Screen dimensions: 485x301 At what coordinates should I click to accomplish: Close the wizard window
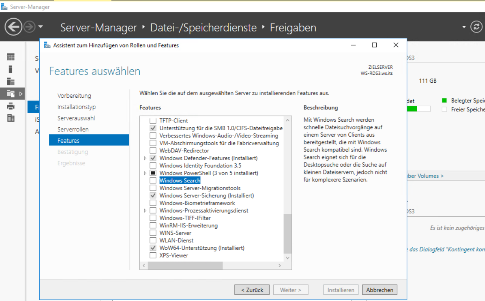coord(396,45)
